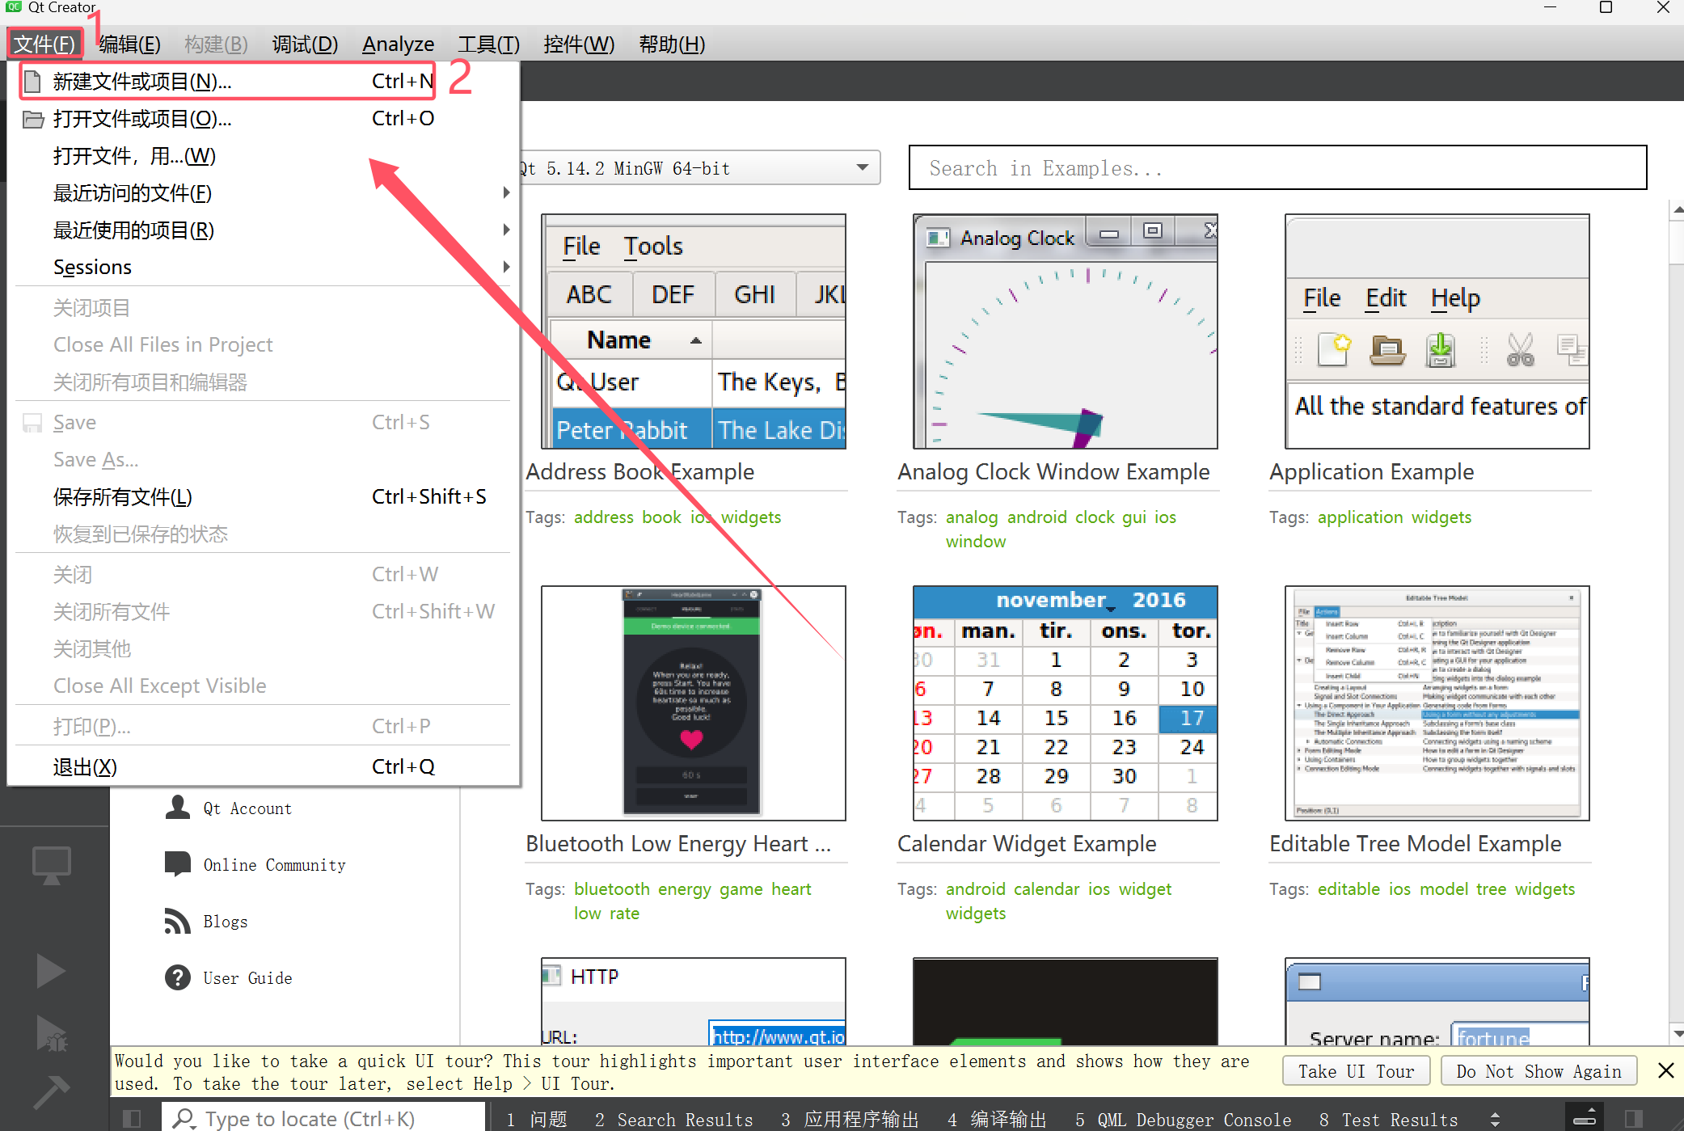
Task: Toggle the right sidebar icon in status bar
Action: (1634, 1119)
